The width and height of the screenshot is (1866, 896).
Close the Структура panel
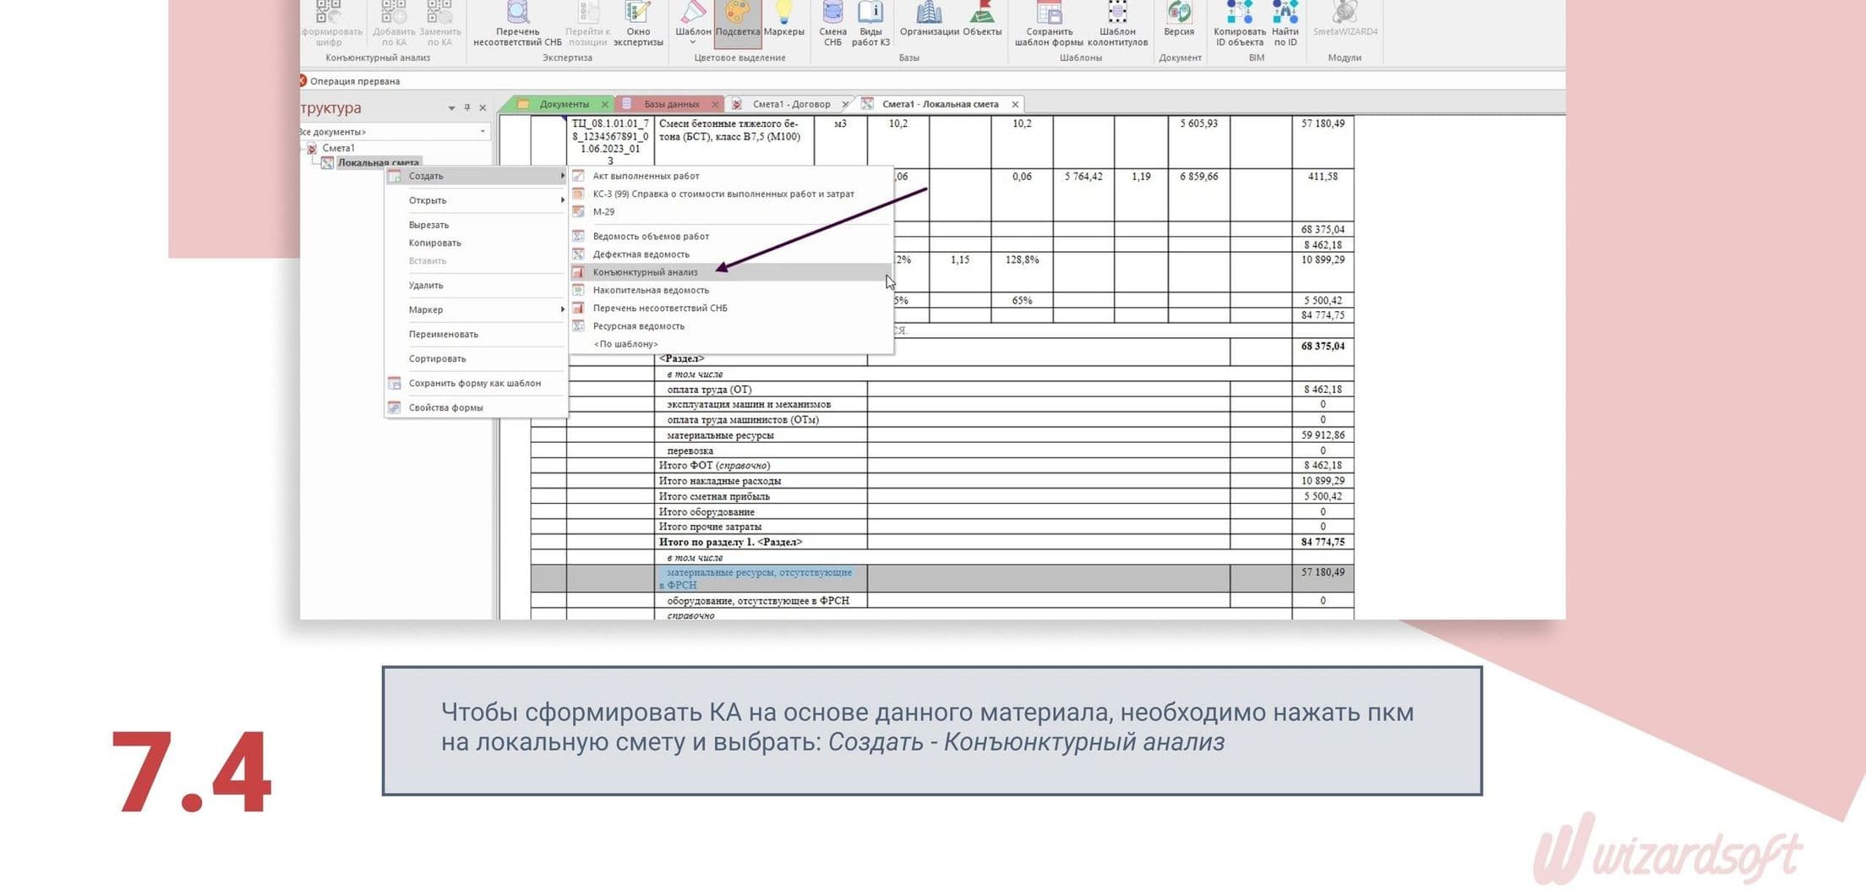[x=483, y=108]
